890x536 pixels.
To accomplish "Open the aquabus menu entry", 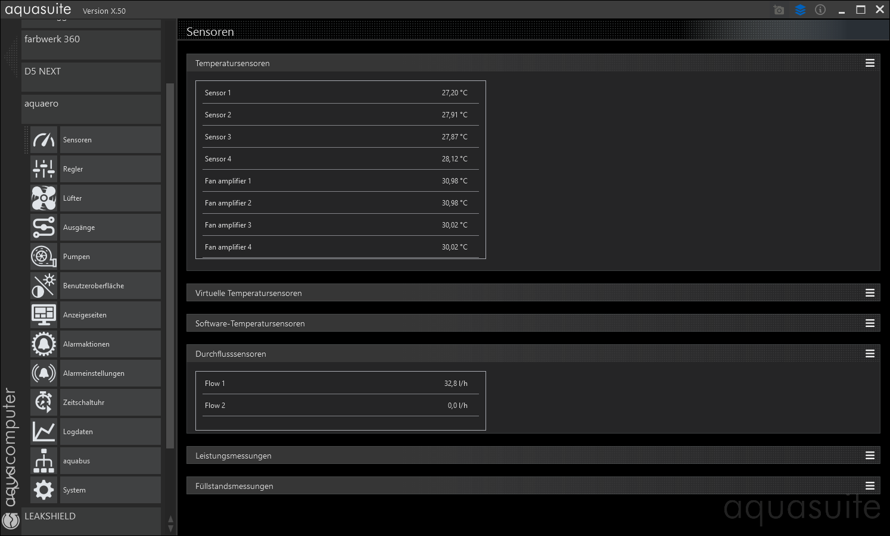I will coord(110,461).
